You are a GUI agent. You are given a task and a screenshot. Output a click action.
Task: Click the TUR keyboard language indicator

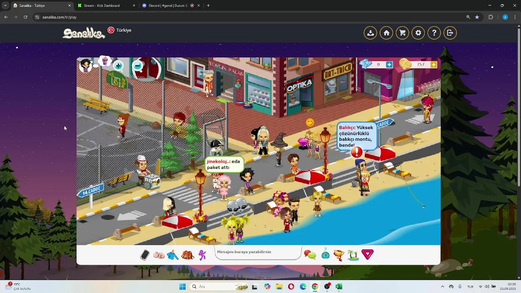(x=470, y=286)
